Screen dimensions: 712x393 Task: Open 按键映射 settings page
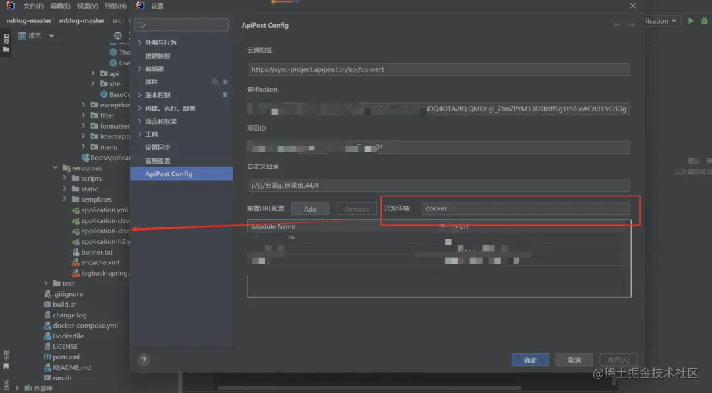158,56
